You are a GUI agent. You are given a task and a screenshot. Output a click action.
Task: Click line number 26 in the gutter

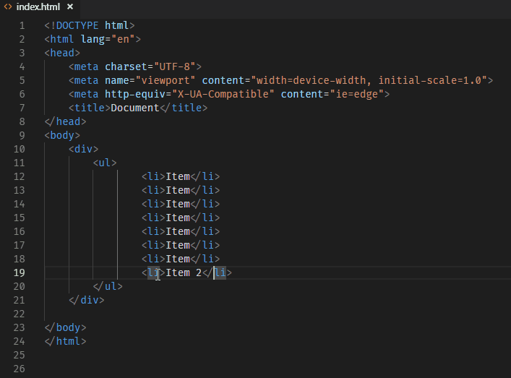tap(20, 369)
